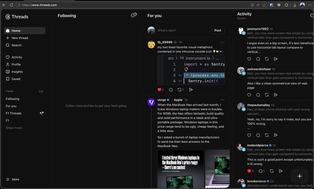Select Following feed in sidebar list
The image size is (314, 189).
pyautogui.click(x=13, y=99)
